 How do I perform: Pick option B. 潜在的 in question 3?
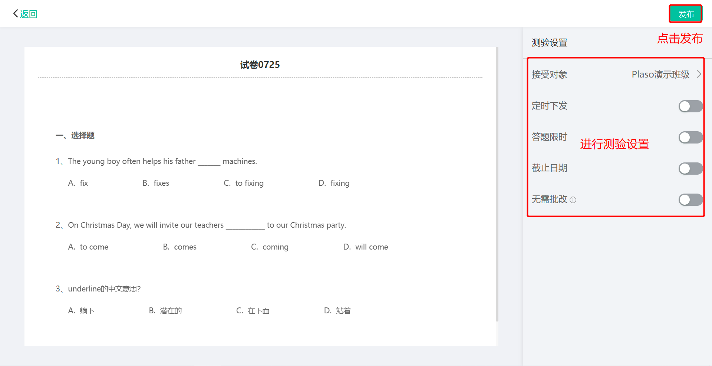pyautogui.click(x=165, y=311)
